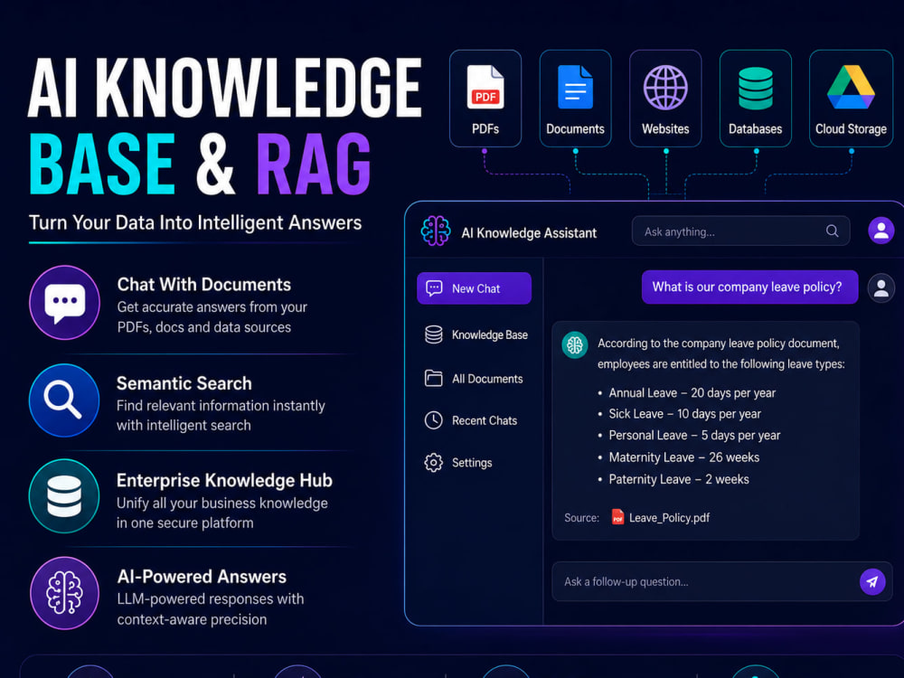The image size is (904, 678).
Task: Click the AI Knowledge Assistant title
Action: point(529,233)
